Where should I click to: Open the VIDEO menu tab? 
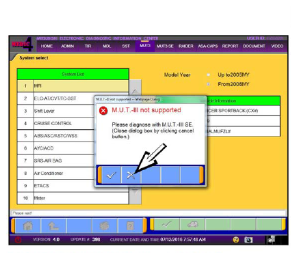[x=277, y=46]
